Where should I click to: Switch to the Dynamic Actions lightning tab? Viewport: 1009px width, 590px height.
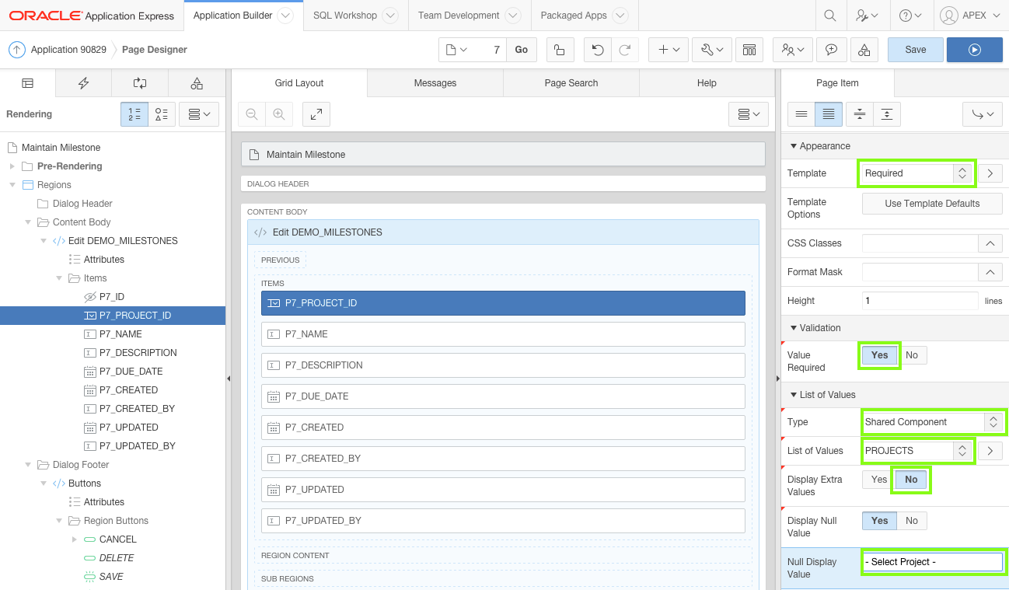pos(84,83)
